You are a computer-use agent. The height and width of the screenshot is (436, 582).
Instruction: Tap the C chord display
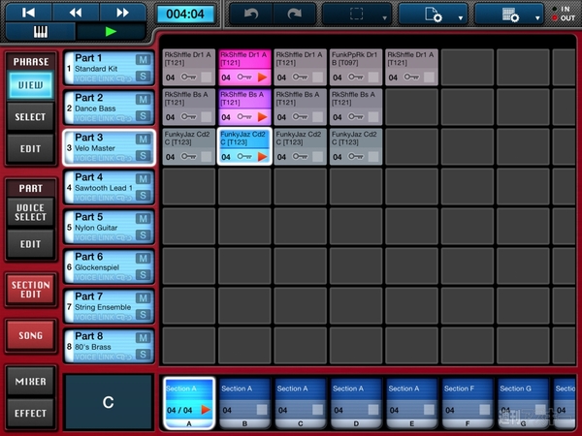(x=109, y=402)
